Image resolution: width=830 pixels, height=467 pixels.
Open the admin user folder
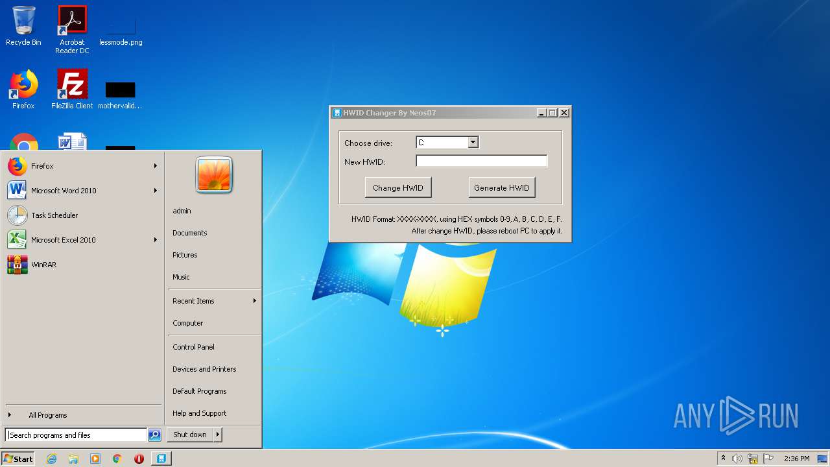click(214, 211)
